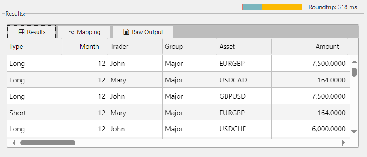Click the horizontal scrollbar right arrow
367x157 pixels.
(x=343, y=143)
